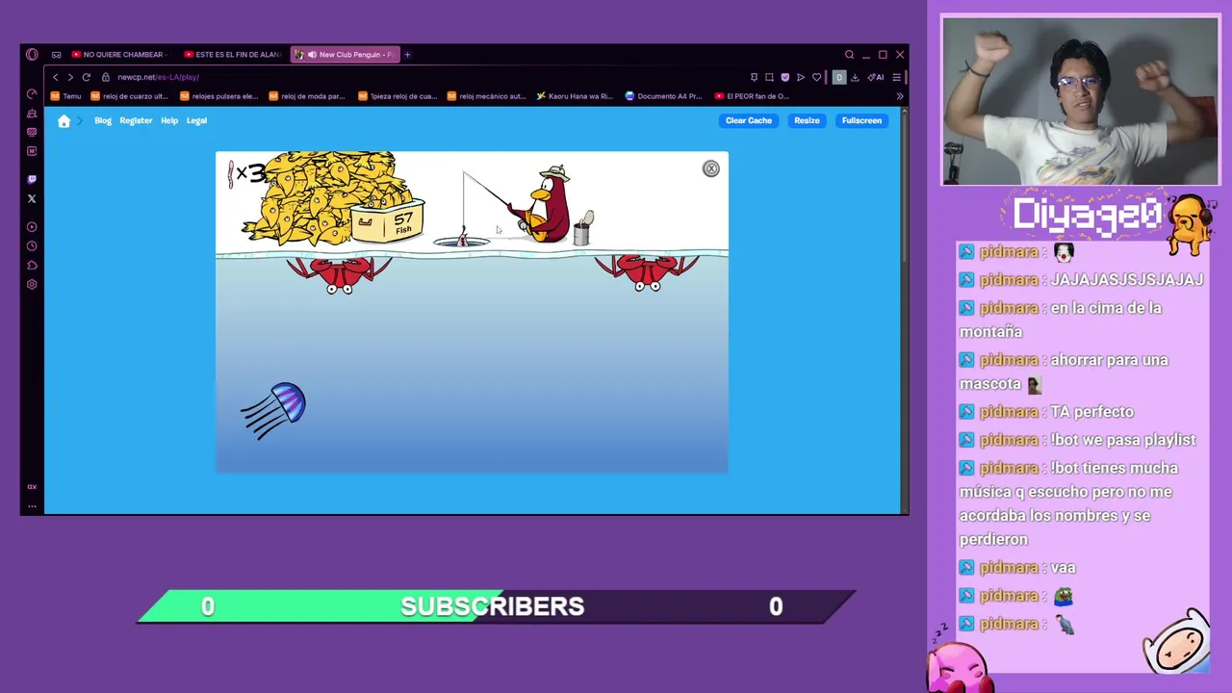Image resolution: width=1232 pixels, height=693 pixels.
Task: Open the Opera GX menu logo
Action: click(x=32, y=55)
